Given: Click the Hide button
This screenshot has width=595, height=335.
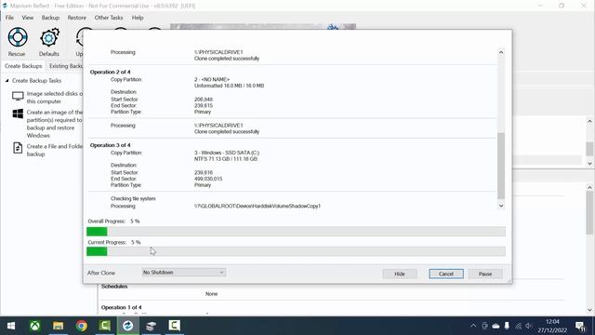Looking at the screenshot, I should [400, 274].
